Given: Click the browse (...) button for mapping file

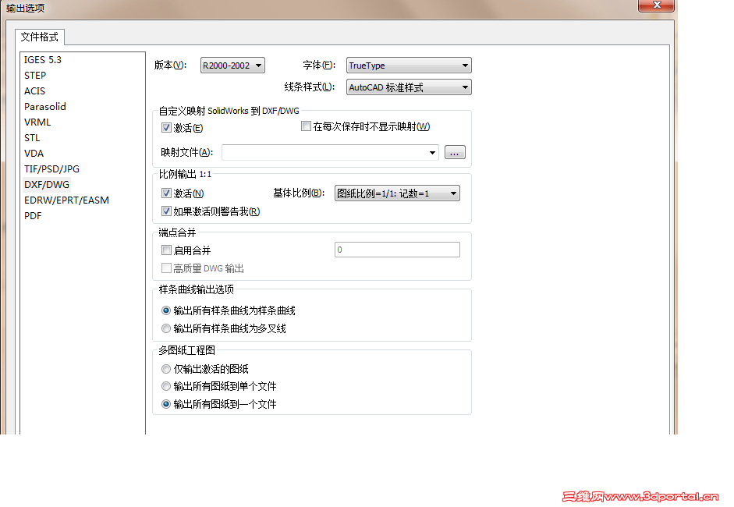Looking at the screenshot, I should click(x=455, y=153).
